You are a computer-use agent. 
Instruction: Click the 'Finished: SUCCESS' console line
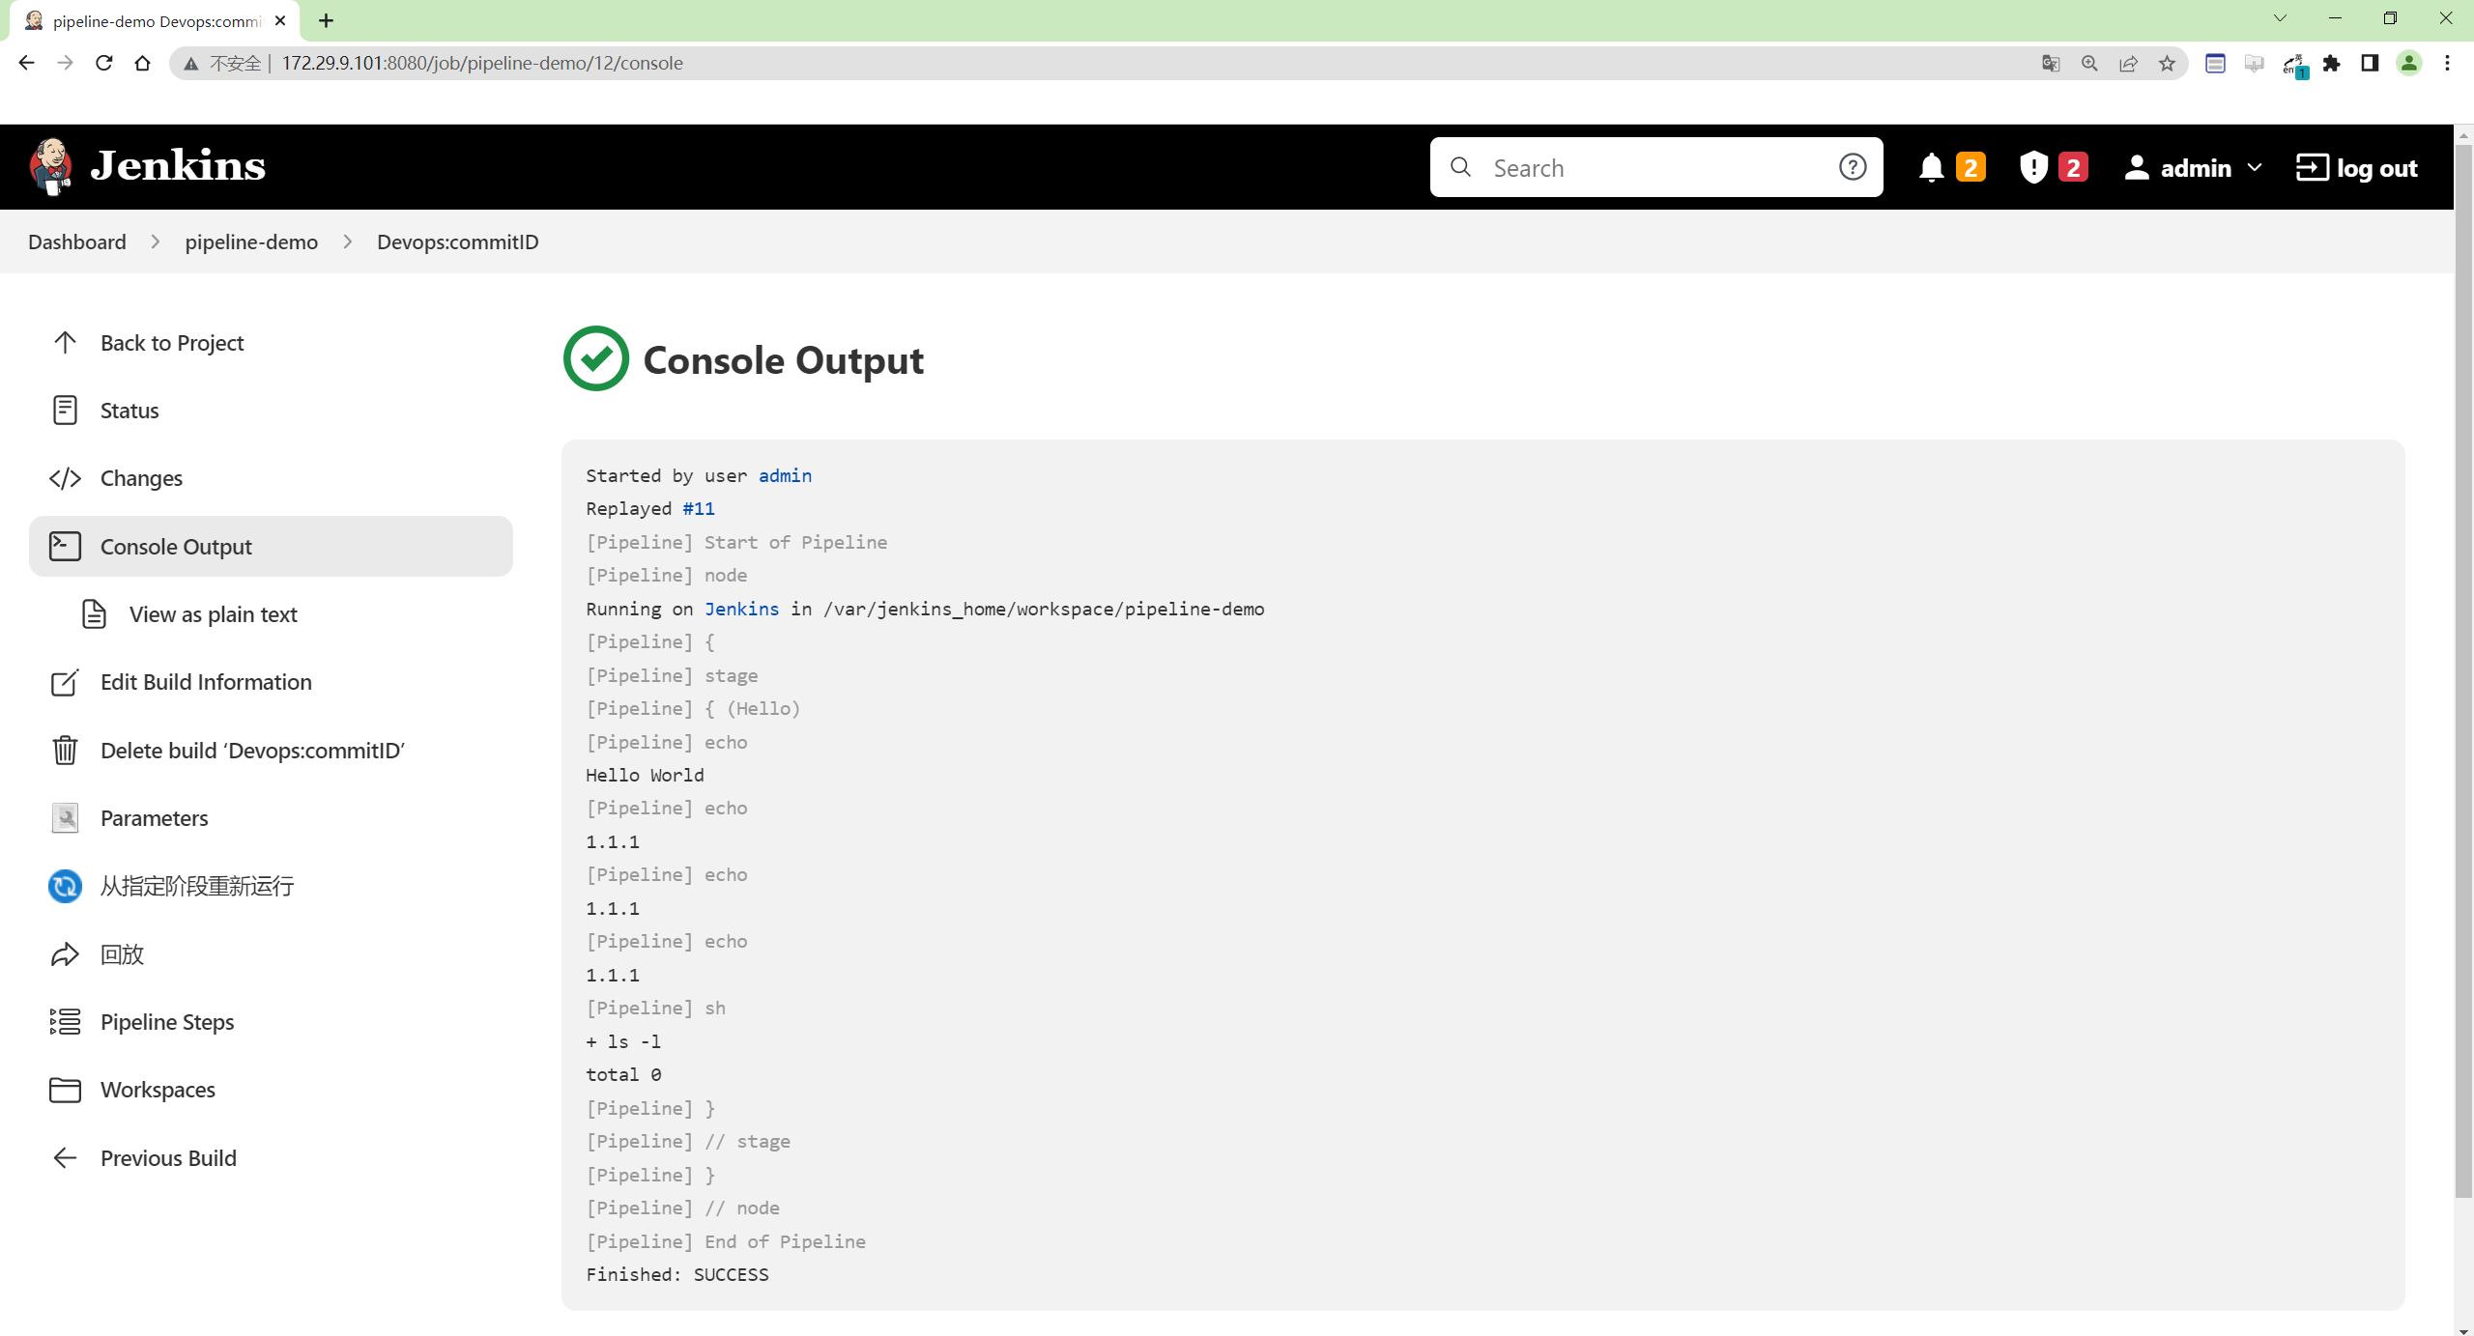point(677,1275)
